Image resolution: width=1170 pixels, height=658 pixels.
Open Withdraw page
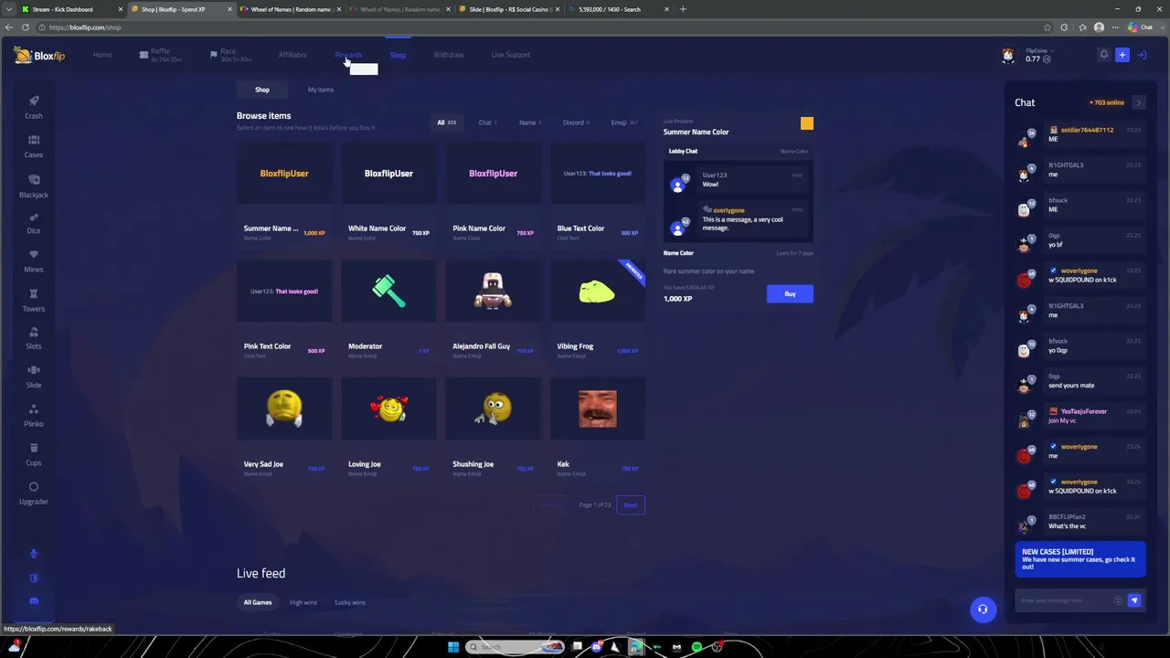point(449,55)
